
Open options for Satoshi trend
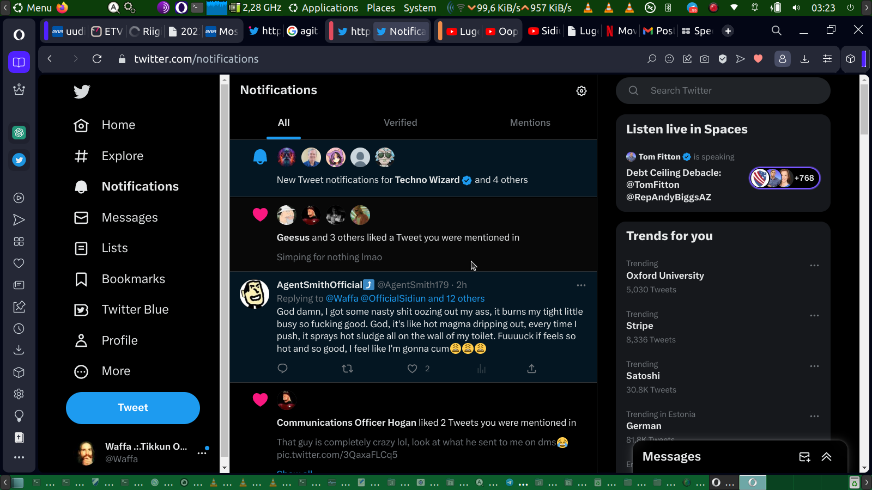[814, 366]
